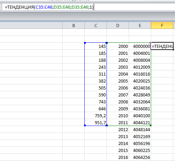Click year cell 2013
The height and width of the screenshot is (161, 175).
(118, 136)
